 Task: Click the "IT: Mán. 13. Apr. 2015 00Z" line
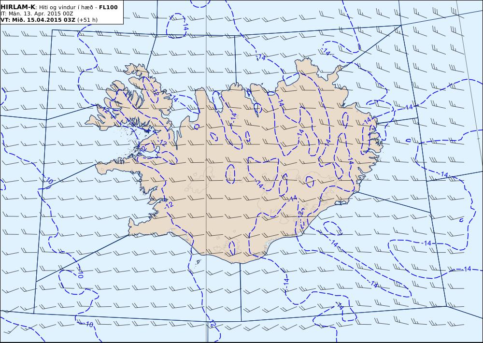(37, 14)
